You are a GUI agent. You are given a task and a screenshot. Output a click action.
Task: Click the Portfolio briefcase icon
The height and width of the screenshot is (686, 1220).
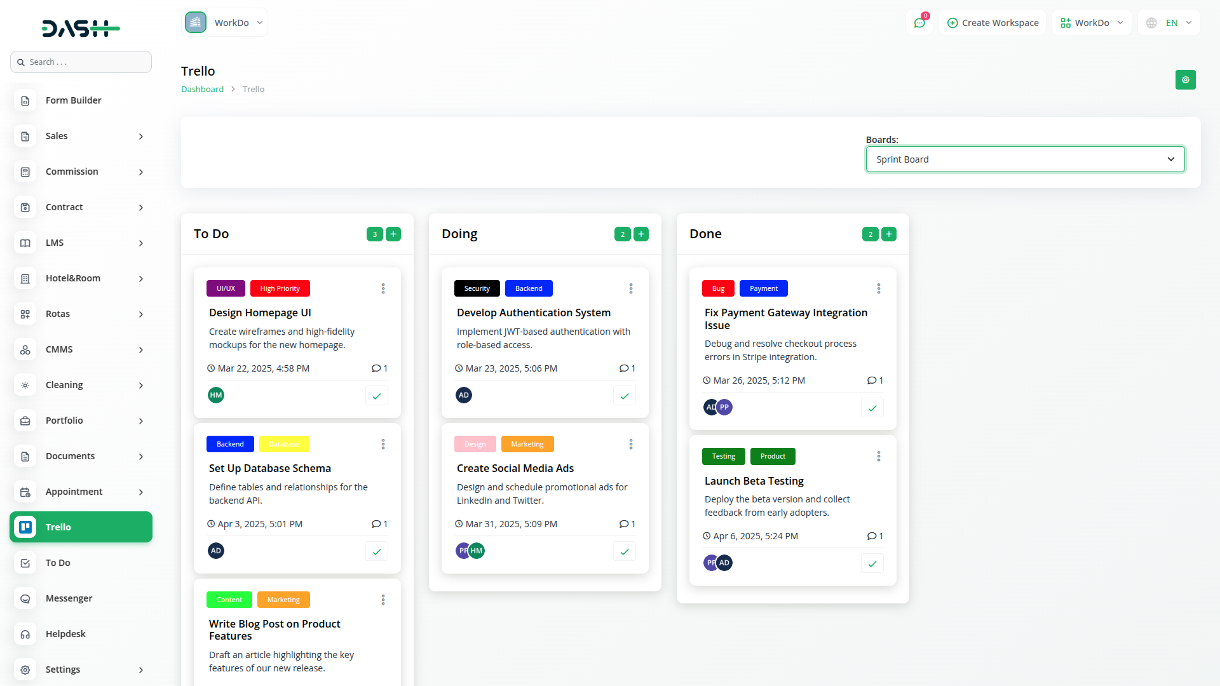(25, 420)
